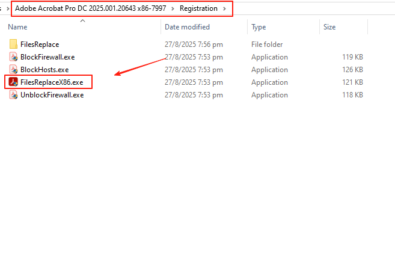Select the FilesReplace folder name
Viewport: 395px width, 267px height.
(40, 44)
